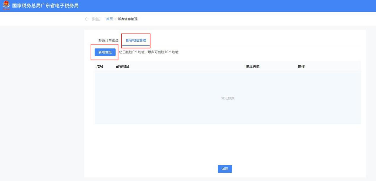The image size is (376, 181).
Task: Click the gray 返回 text in the breadcrumb bar
Action: pos(96,19)
